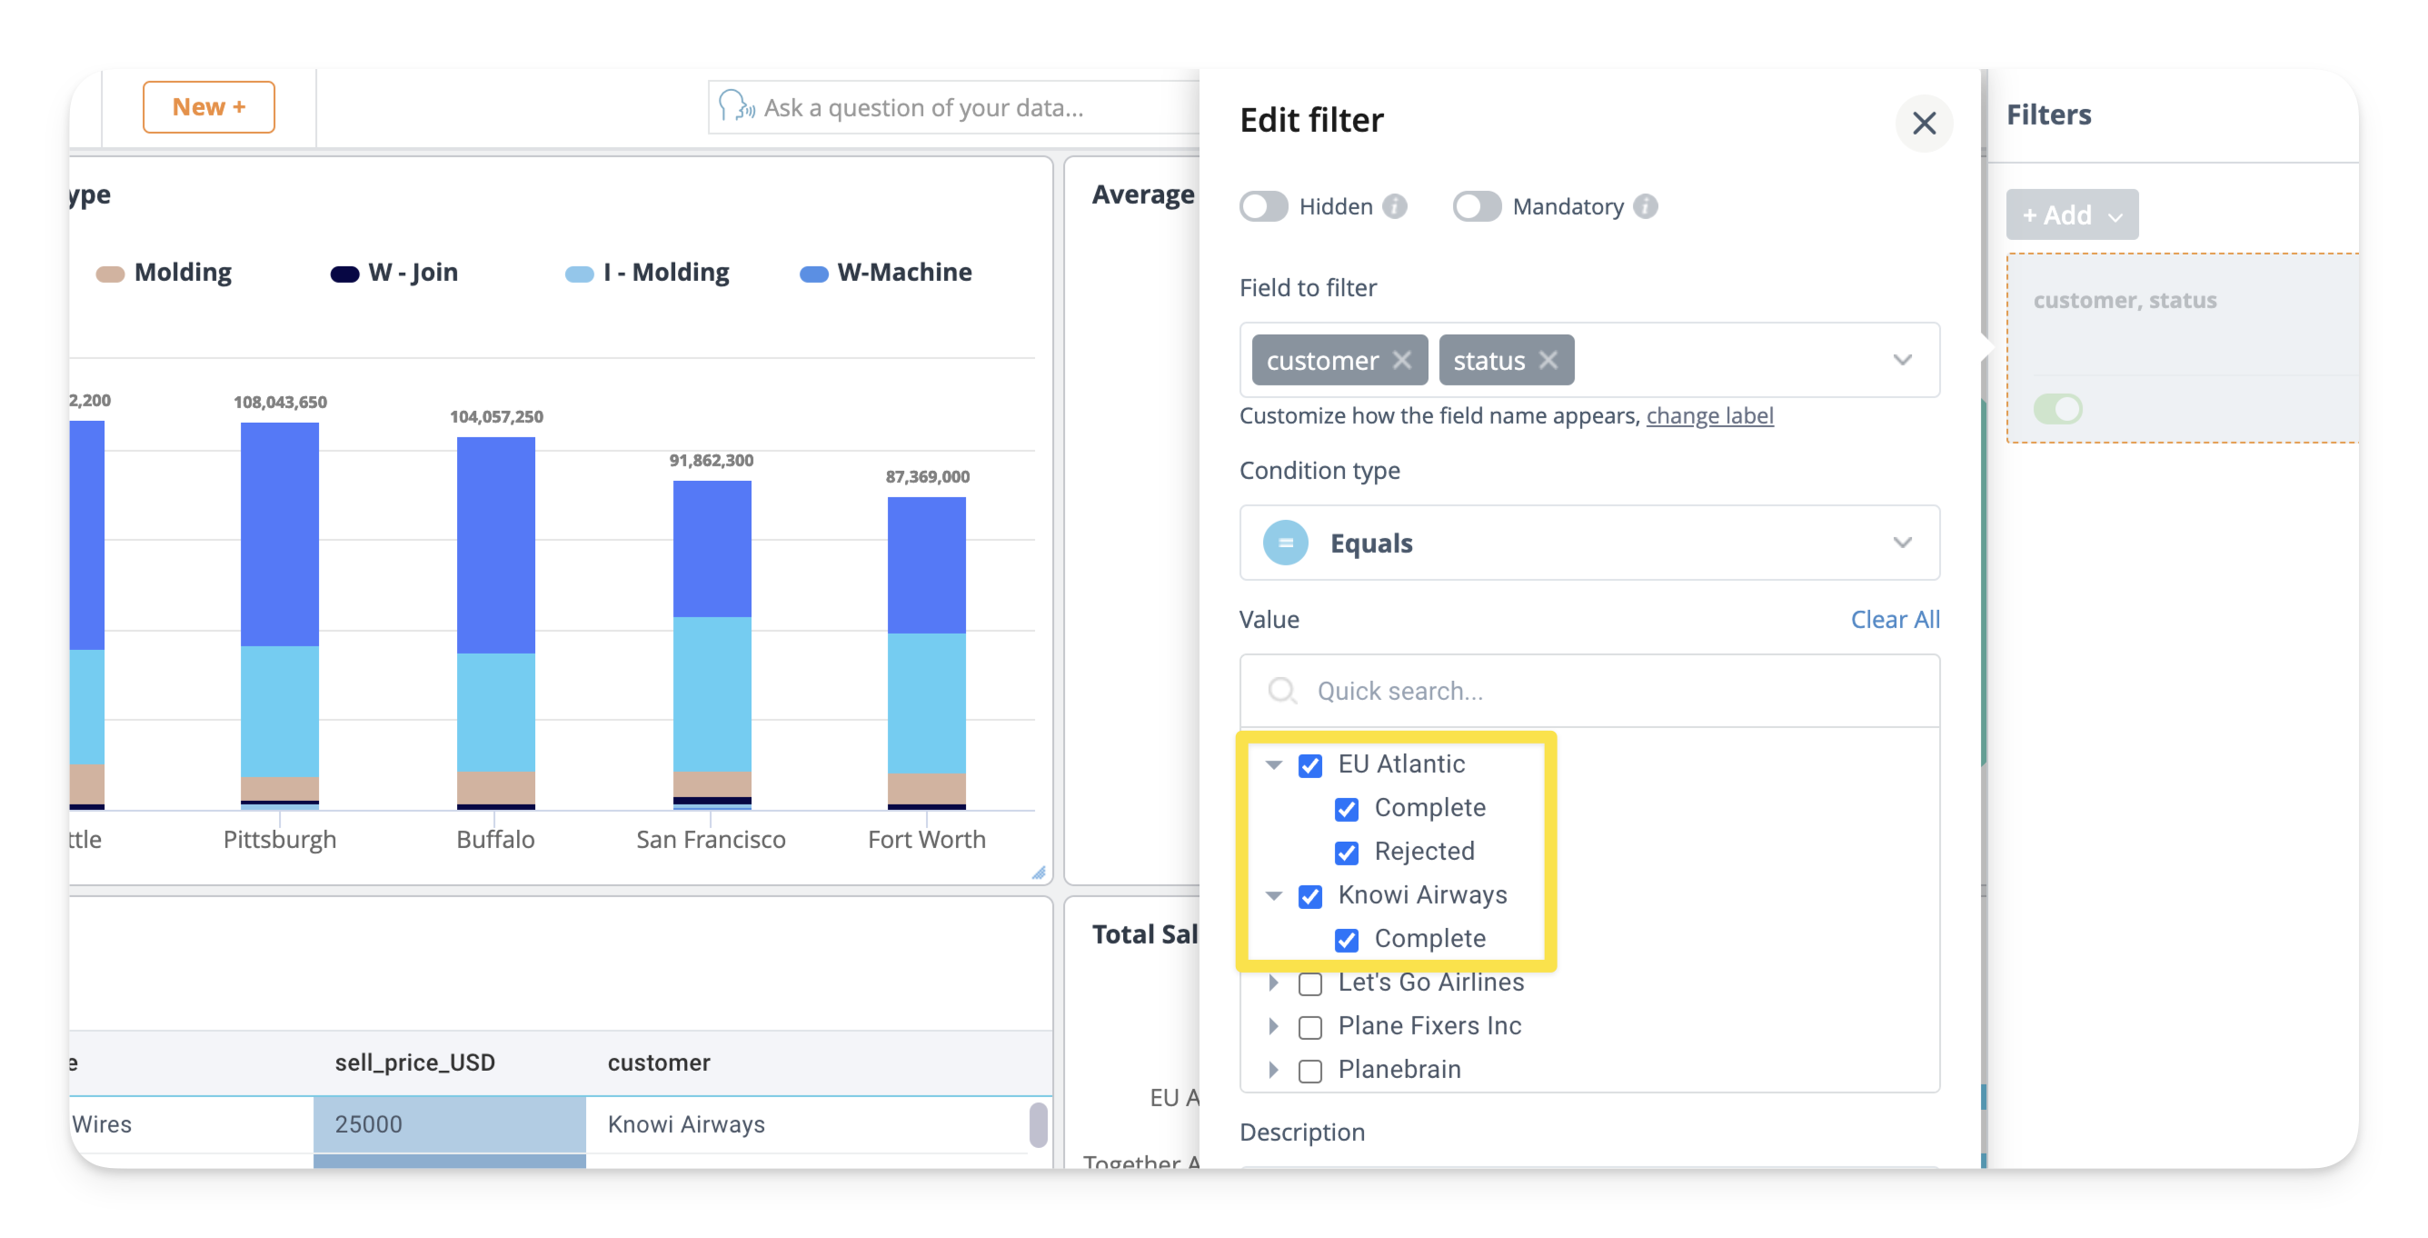Toggle the Mandatory switch
The image size is (2428, 1238).
[1476, 206]
